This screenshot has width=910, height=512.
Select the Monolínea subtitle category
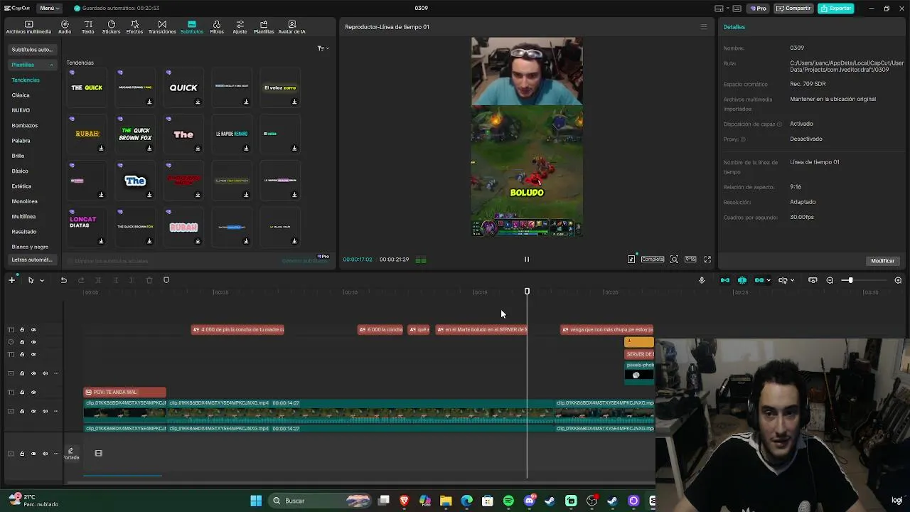coord(24,201)
